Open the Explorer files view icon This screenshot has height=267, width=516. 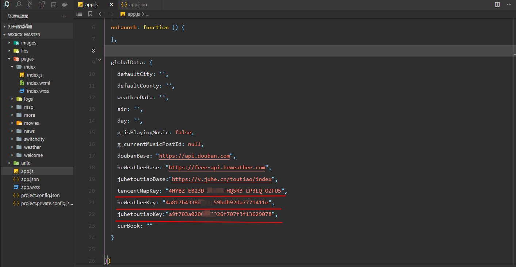(6, 4)
